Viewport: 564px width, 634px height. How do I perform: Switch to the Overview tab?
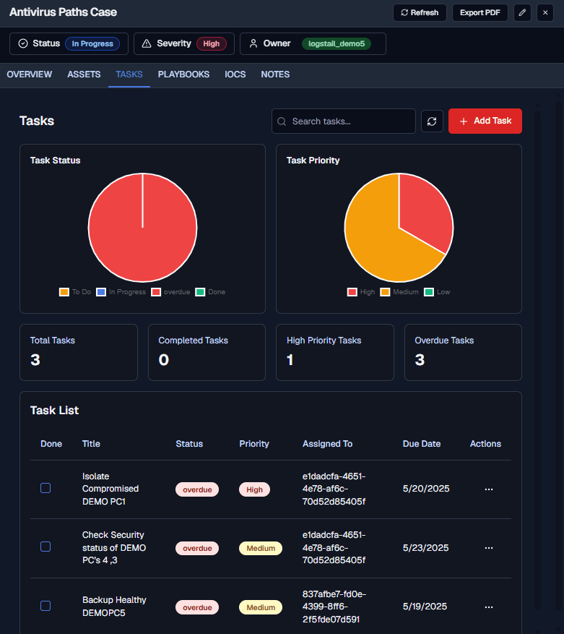(30, 74)
